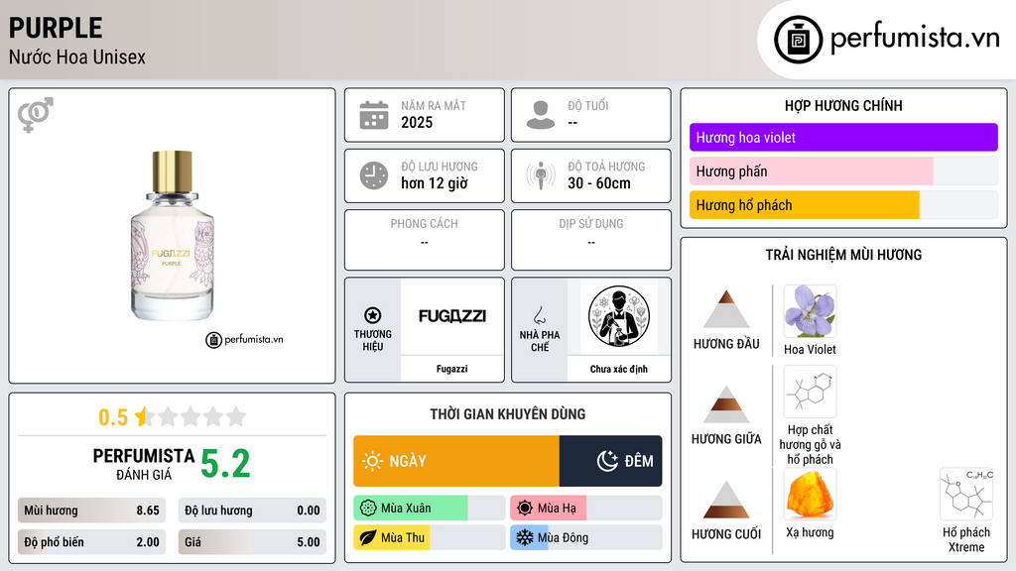Image resolution: width=1016 pixels, height=571 pixels.
Task: Click the longevity value hơn 12 giờ
Action: (435, 183)
